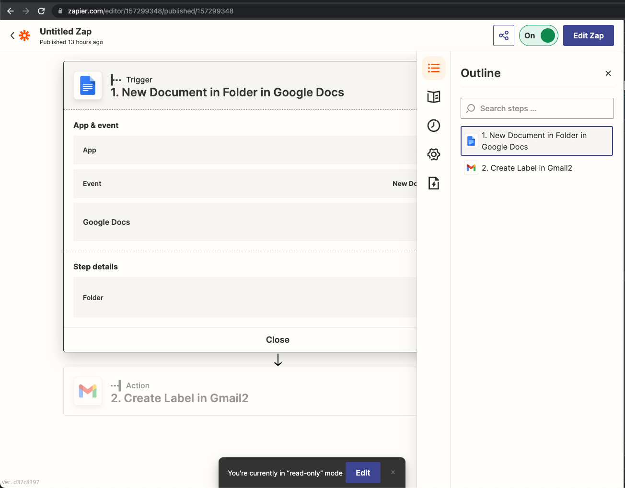The image size is (625, 488).
Task: Click the Step details heading
Action: pyautogui.click(x=95, y=267)
